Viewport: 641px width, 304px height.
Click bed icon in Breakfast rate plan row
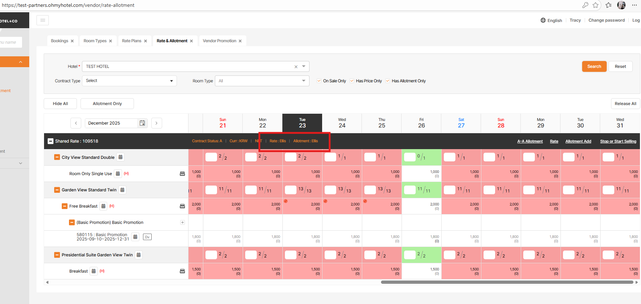[x=182, y=271]
